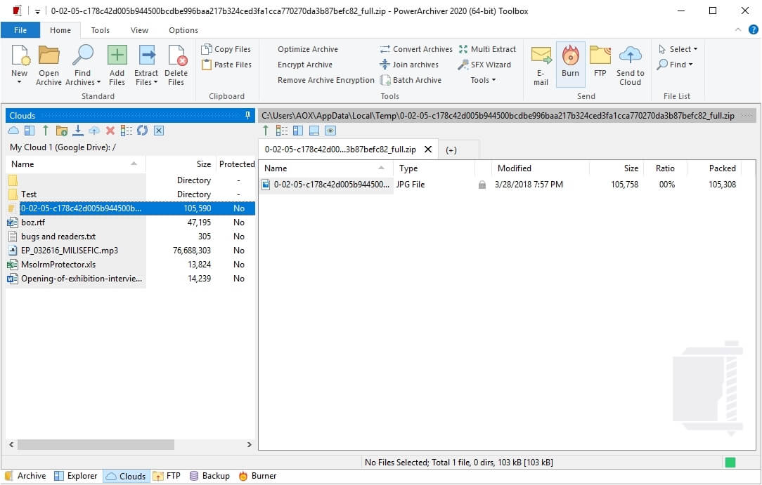Click the Delete Files icon
The image size is (762, 485).
(176, 56)
